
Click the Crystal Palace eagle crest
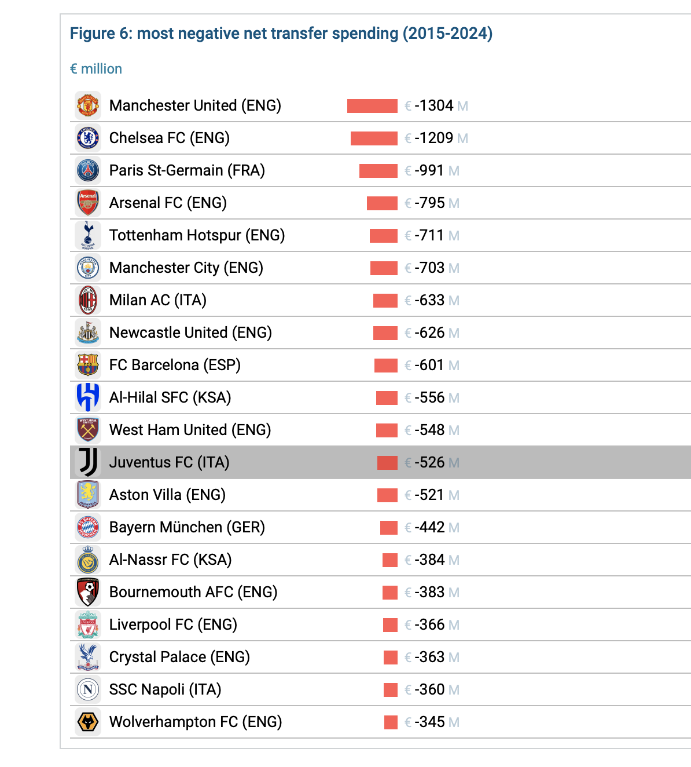click(88, 657)
